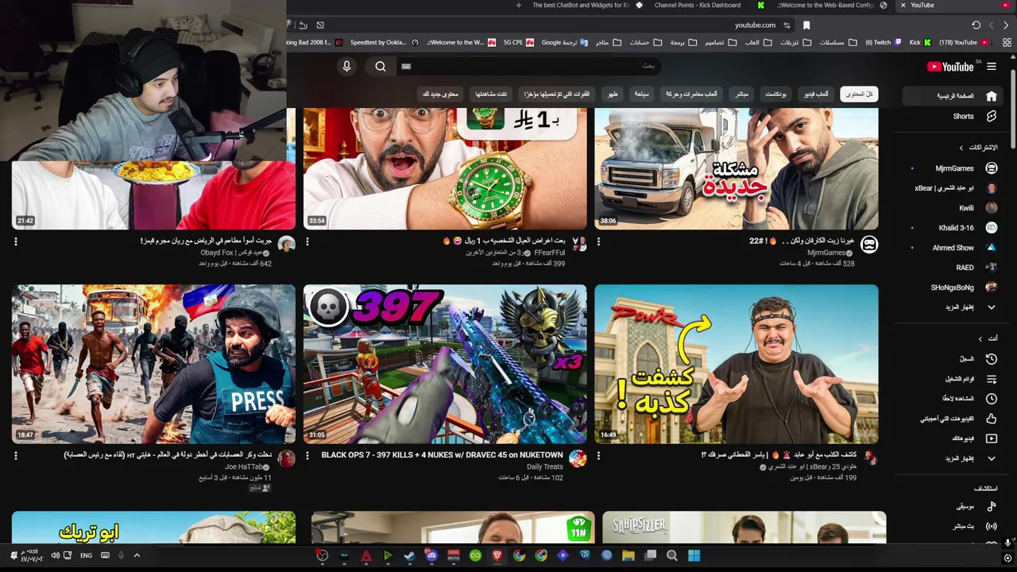Open the BLACK OPS 7 397 KILLS title
The image size is (1017, 572).
pyautogui.click(x=442, y=455)
